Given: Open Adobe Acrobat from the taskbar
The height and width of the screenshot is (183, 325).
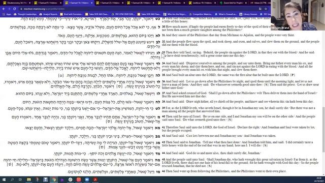Looking at the screenshot, I should 95,179.
